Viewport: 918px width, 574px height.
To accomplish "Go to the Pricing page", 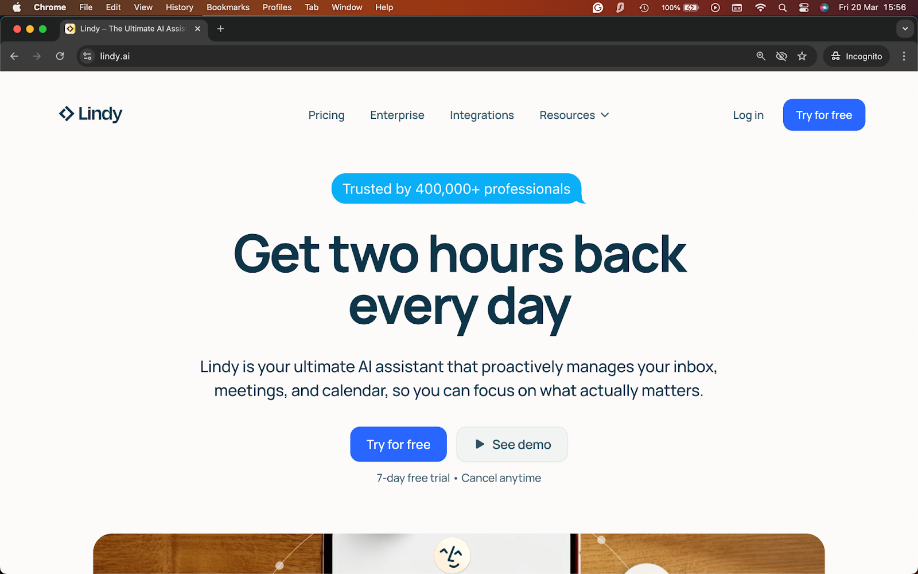I will [326, 115].
